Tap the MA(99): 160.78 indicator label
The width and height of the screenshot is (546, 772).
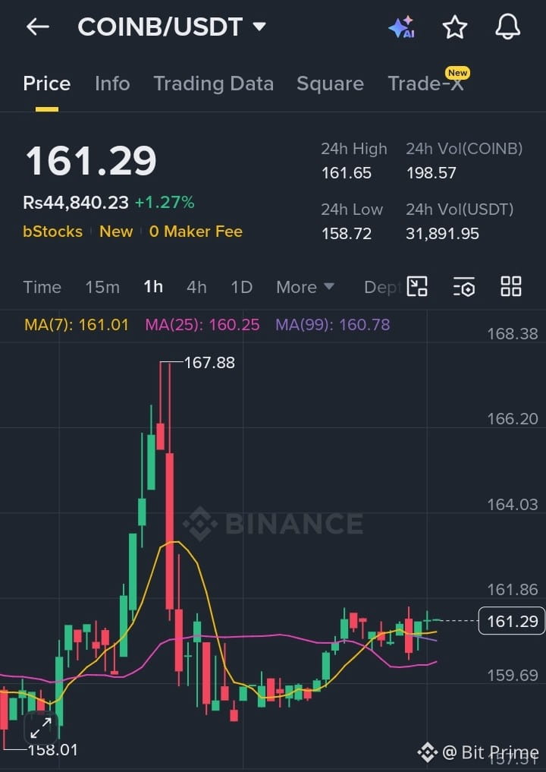coord(332,325)
